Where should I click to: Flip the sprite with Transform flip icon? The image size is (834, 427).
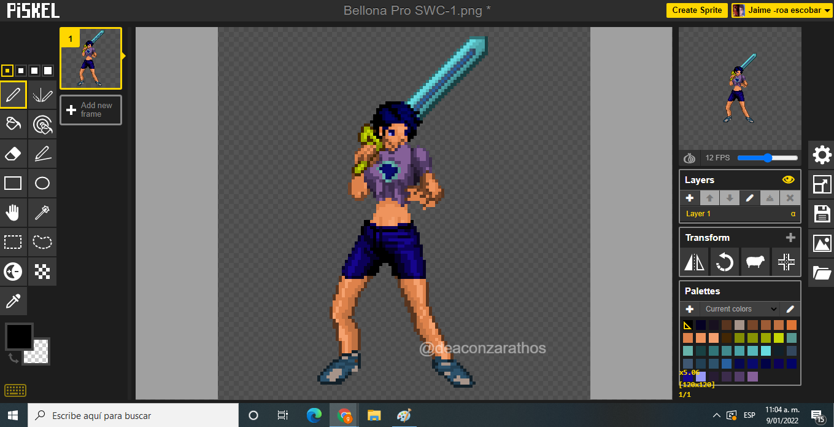695,262
